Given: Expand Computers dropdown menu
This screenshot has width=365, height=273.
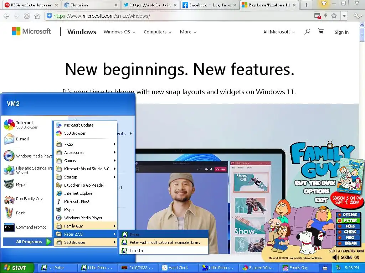Looking at the screenshot, I should coord(158,32).
